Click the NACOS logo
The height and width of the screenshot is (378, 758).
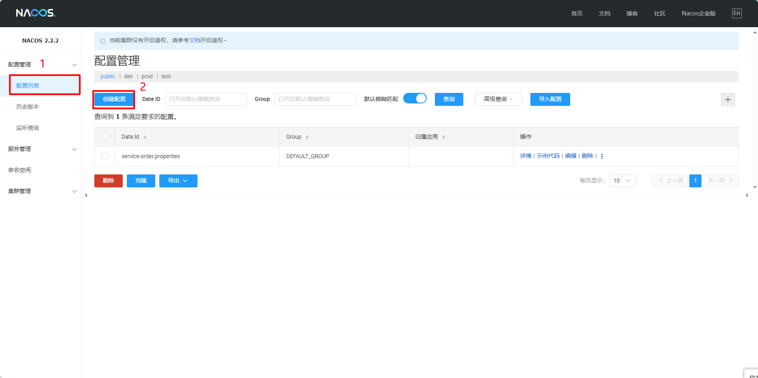[x=35, y=13]
